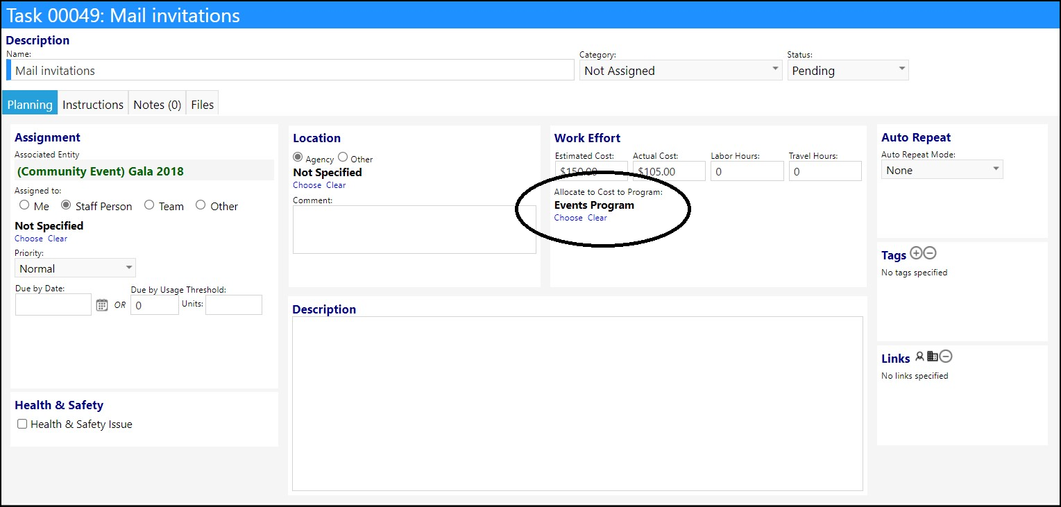This screenshot has height=507, width=1061.
Task: Open the Priority dropdown set to Normal
Action: 75,268
